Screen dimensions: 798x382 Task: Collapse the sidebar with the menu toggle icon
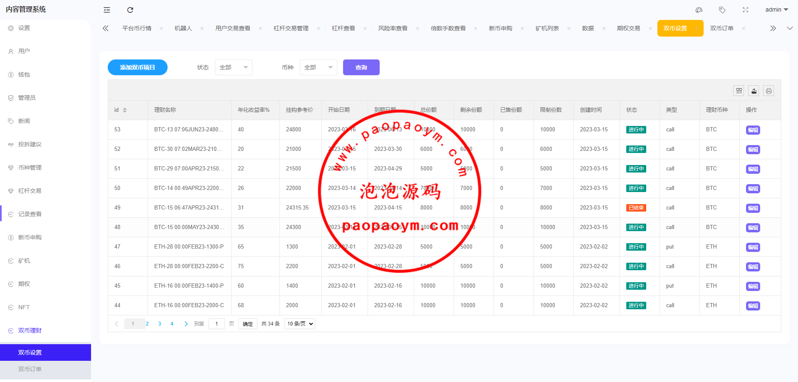107,10
